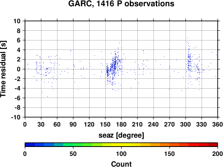Click the "Count" colorbar label

121,164
